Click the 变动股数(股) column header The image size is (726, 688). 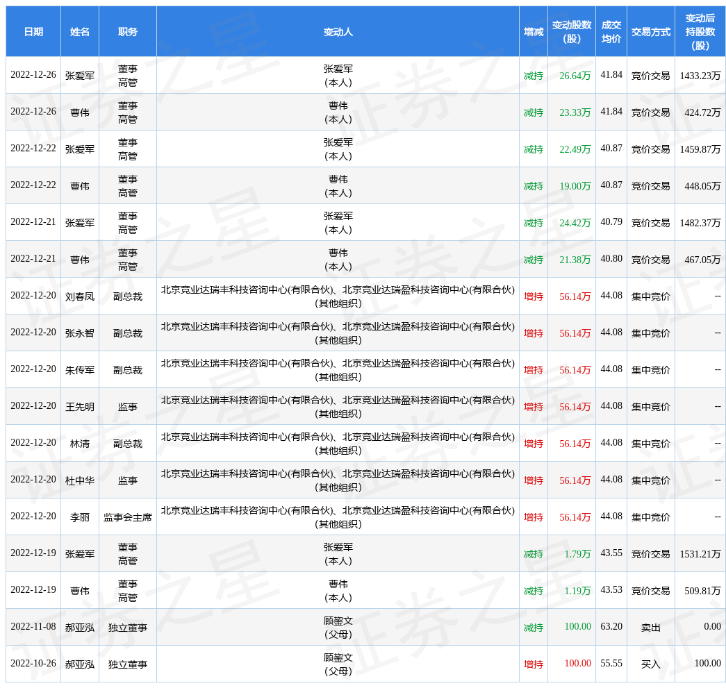pos(572,32)
